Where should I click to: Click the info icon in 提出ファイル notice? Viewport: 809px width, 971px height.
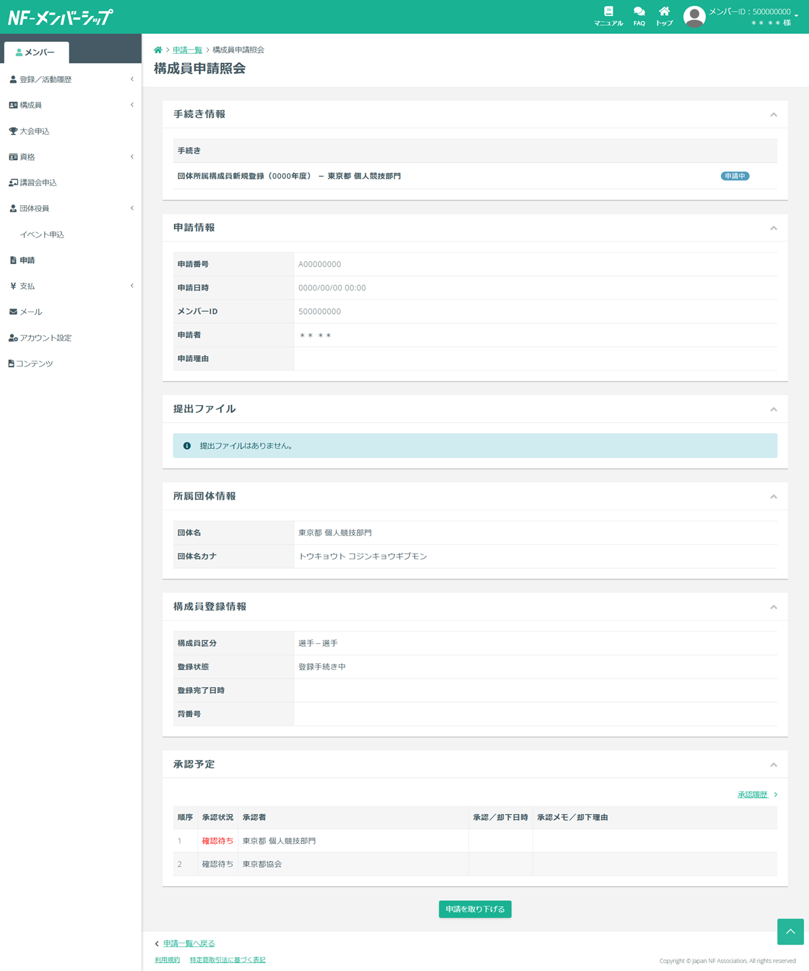pyautogui.click(x=187, y=446)
